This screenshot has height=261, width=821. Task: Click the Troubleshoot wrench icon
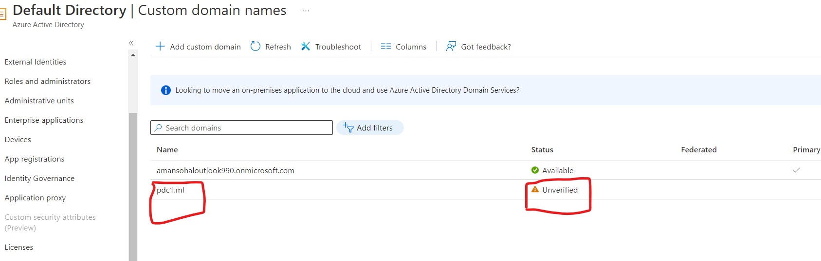pos(306,47)
